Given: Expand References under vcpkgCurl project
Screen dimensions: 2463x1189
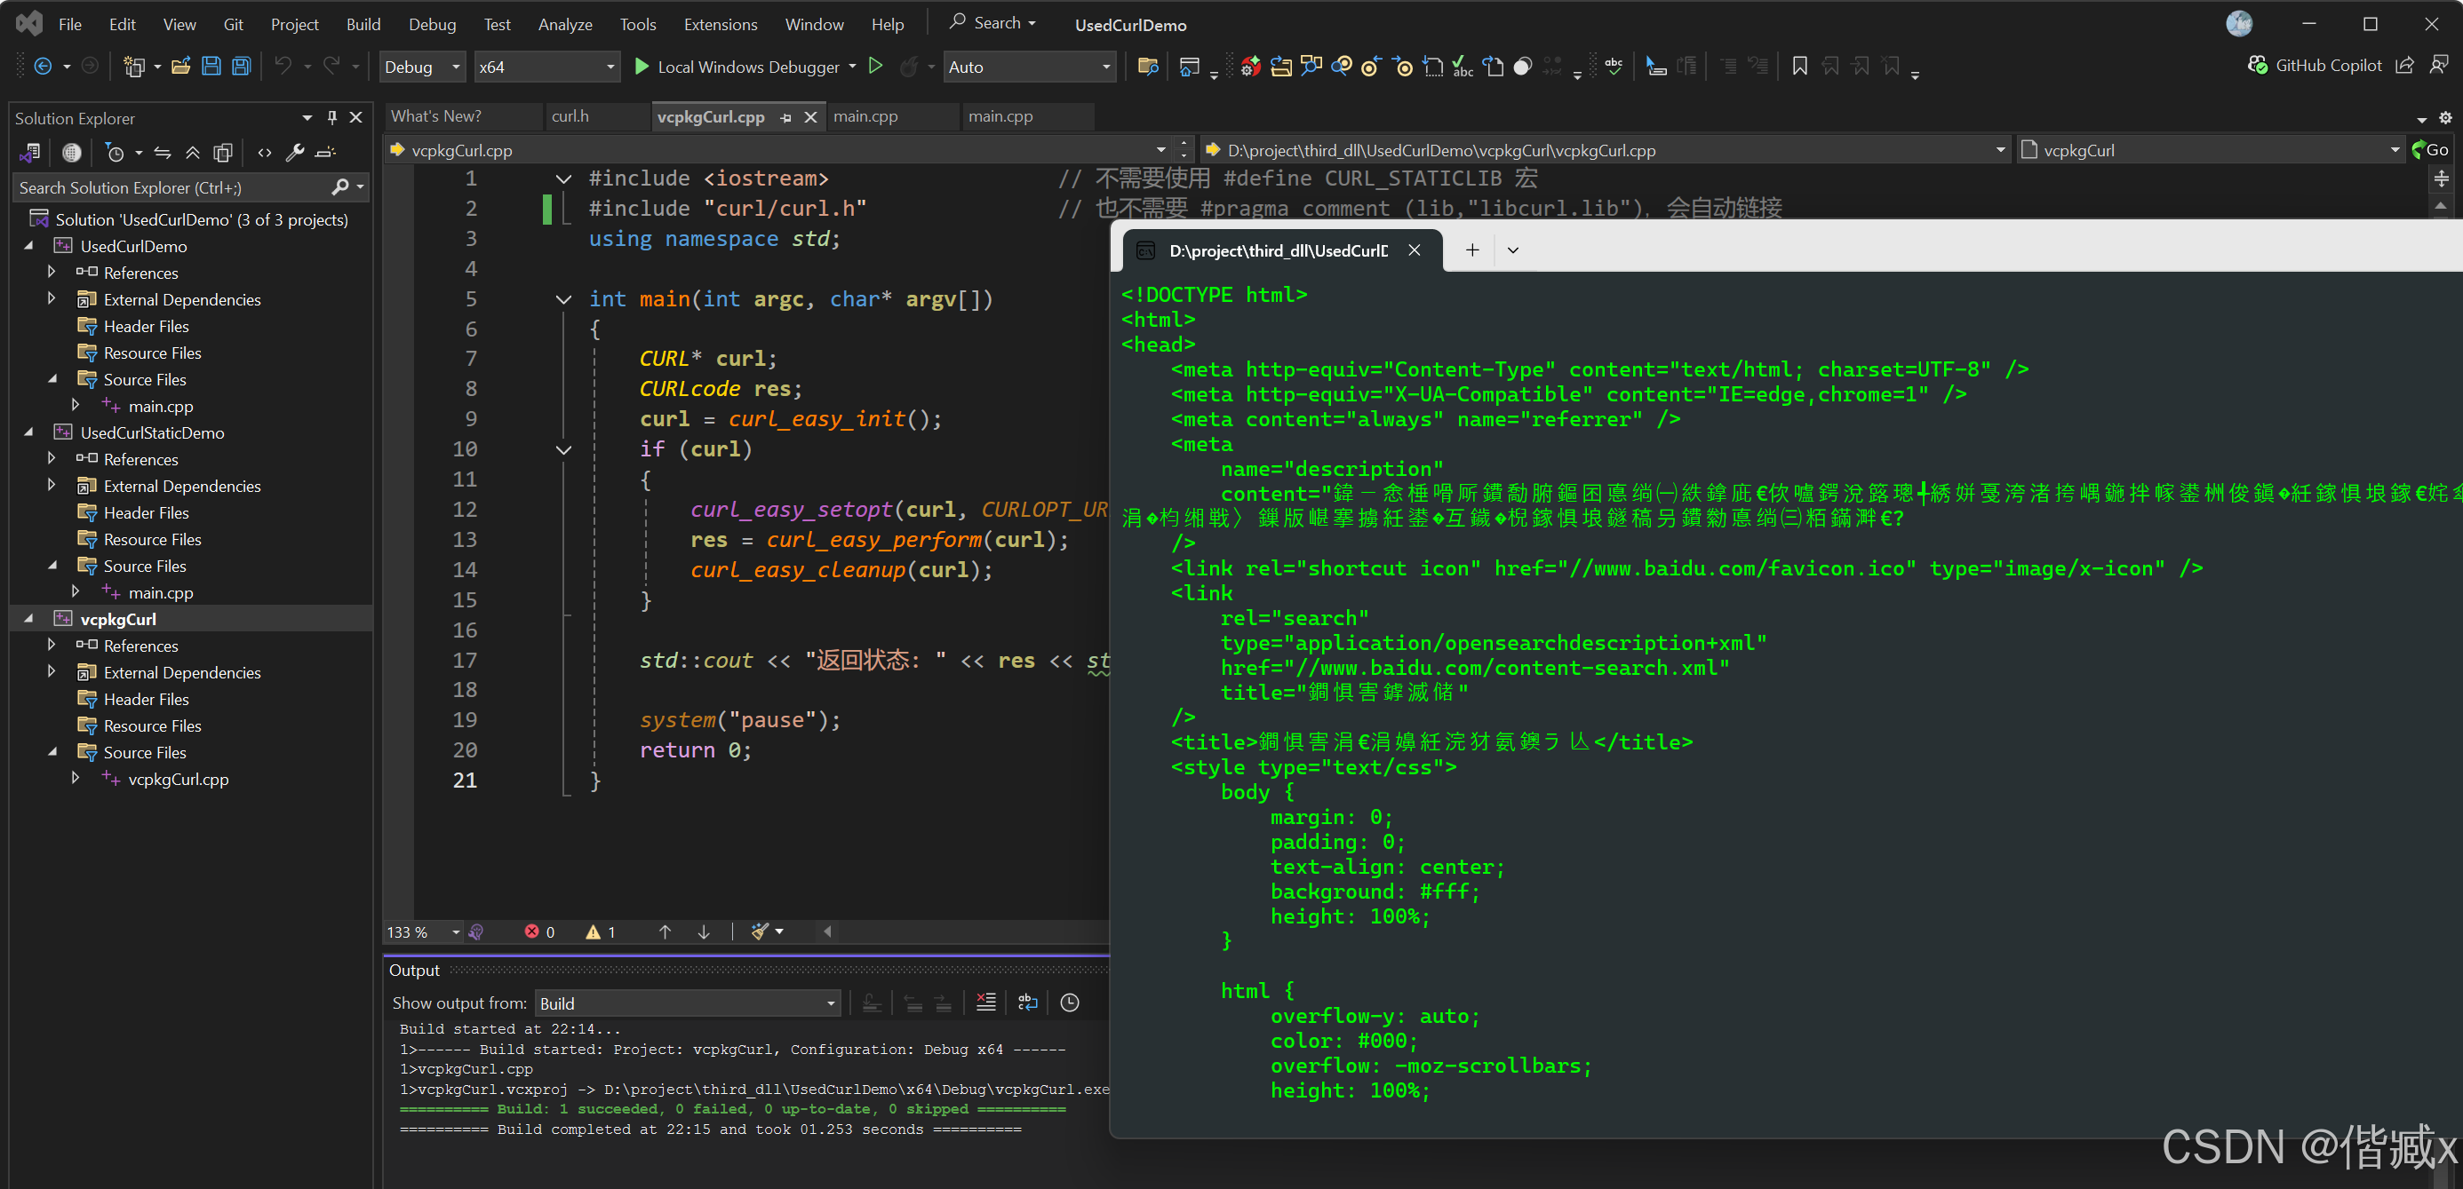Looking at the screenshot, I should coord(52,646).
